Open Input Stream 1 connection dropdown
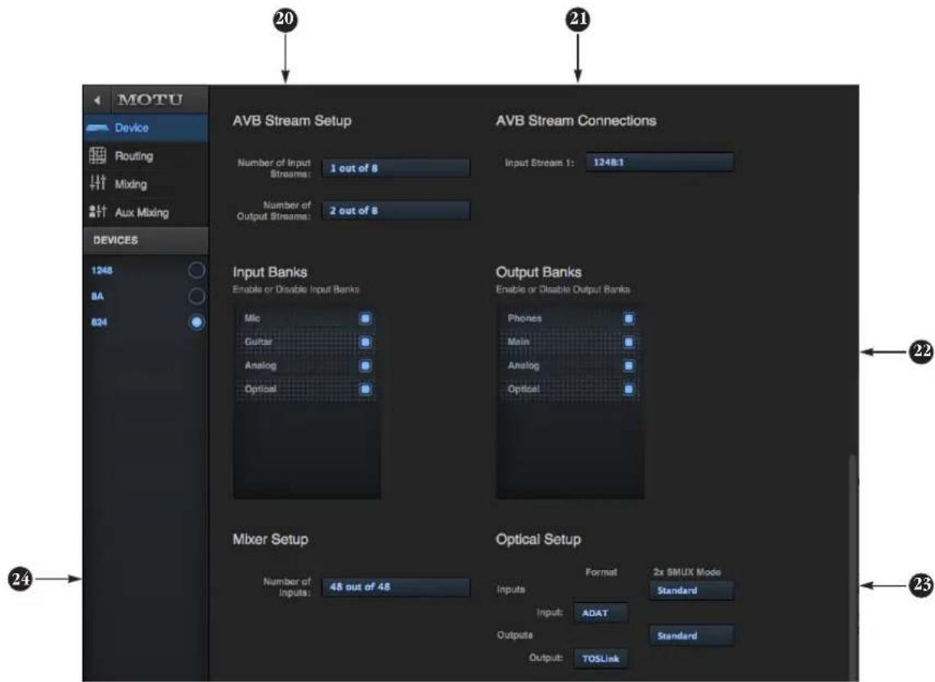The height and width of the screenshot is (682, 935). (659, 162)
